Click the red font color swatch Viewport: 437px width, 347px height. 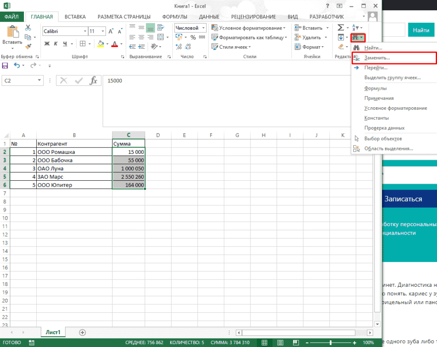coord(114,44)
